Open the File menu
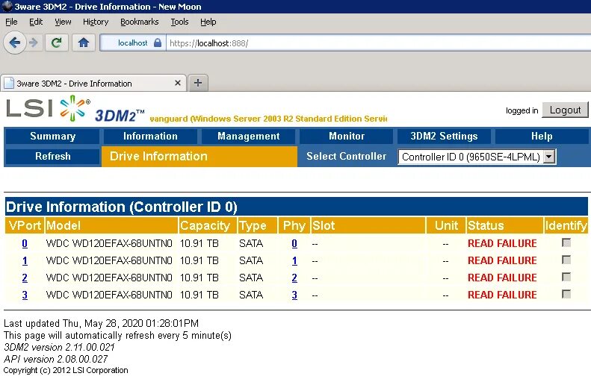 11,22
